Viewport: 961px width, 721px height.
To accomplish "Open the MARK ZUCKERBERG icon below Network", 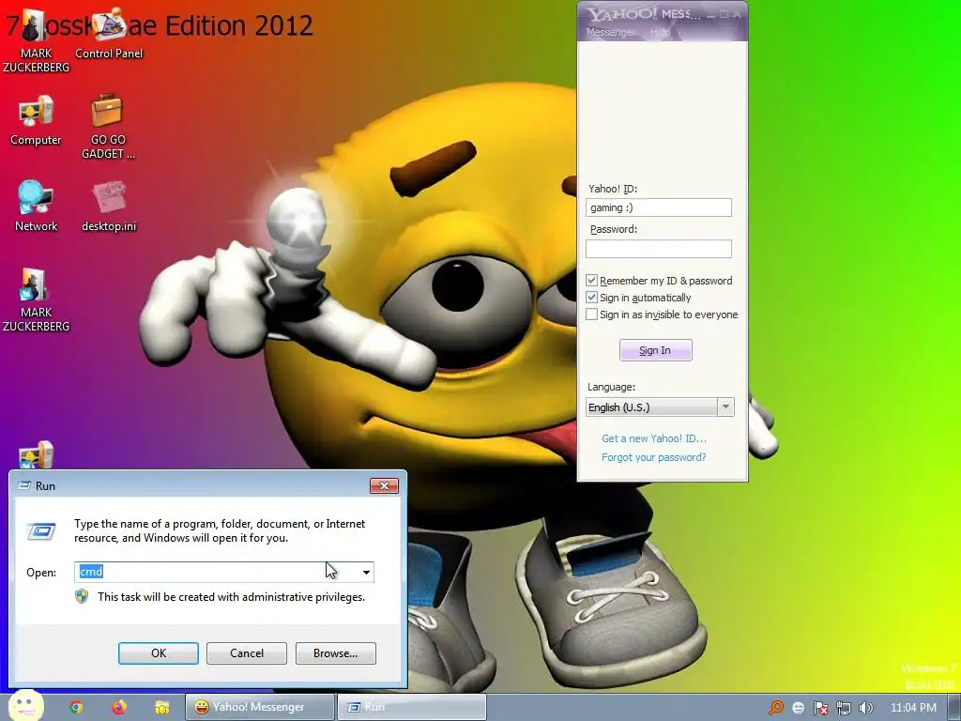I will [x=36, y=300].
